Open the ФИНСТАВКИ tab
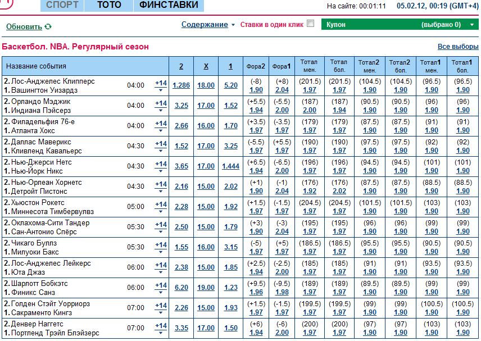The width and height of the screenshot is (481, 341). [x=169, y=5]
